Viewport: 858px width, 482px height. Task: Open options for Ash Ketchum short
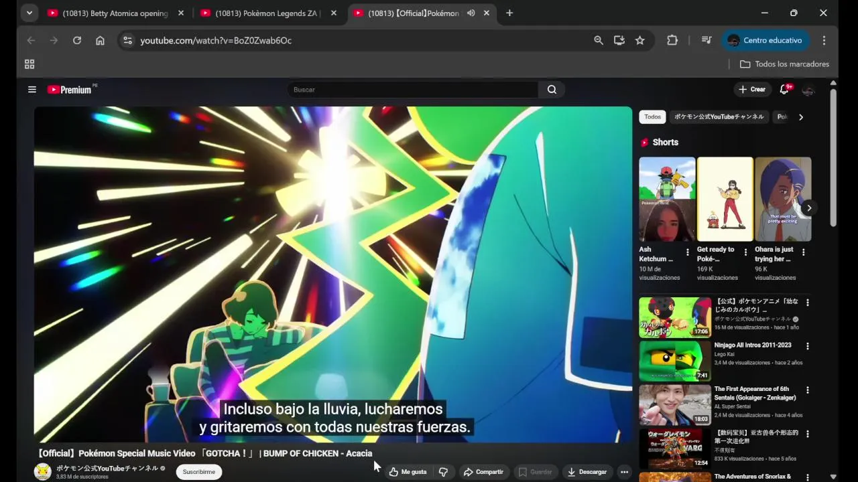pyautogui.click(x=687, y=252)
